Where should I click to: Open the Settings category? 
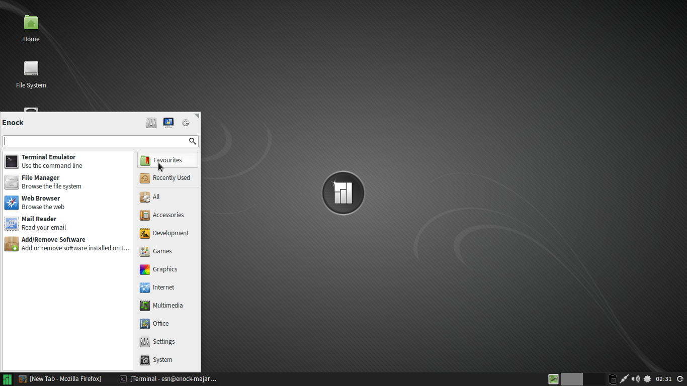(x=167, y=342)
